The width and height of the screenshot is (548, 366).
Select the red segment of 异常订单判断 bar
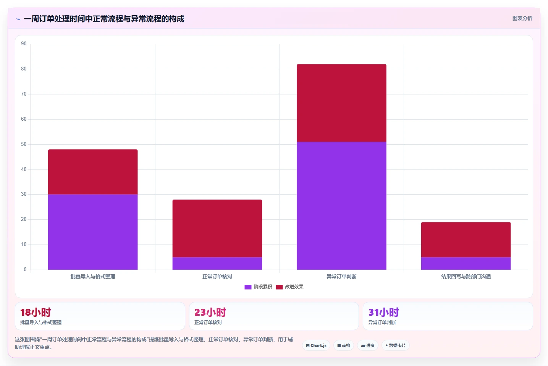coord(341,103)
